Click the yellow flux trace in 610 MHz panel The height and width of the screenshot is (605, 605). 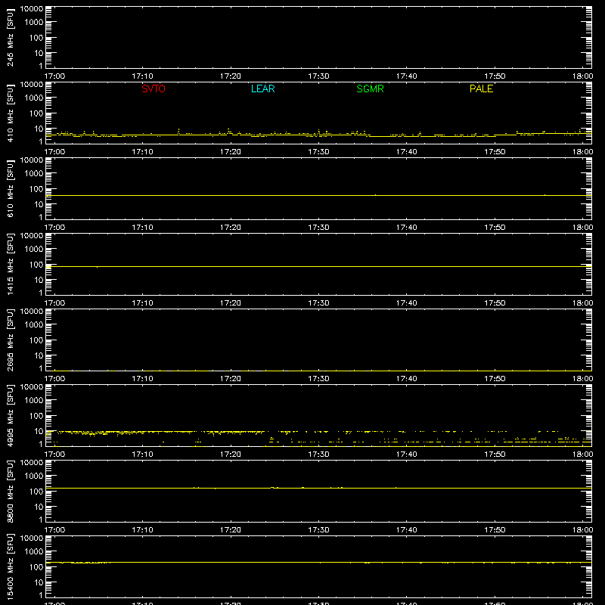click(318, 195)
